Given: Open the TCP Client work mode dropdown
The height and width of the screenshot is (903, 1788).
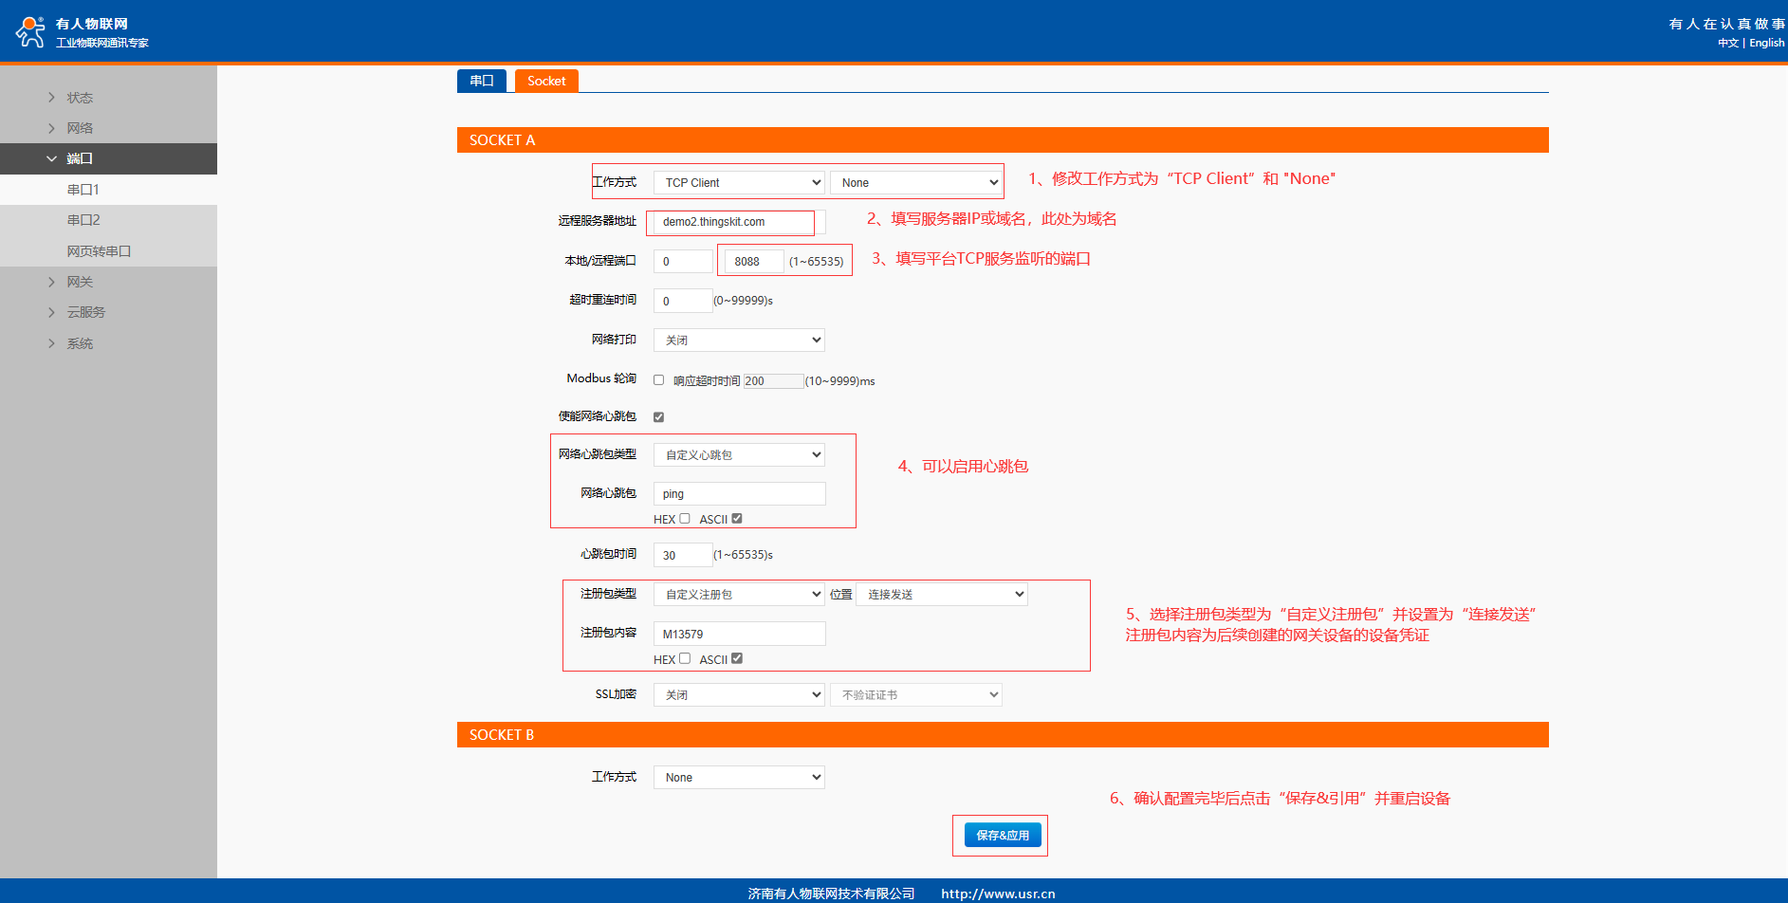Looking at the screenshot, I should [739, 183].
